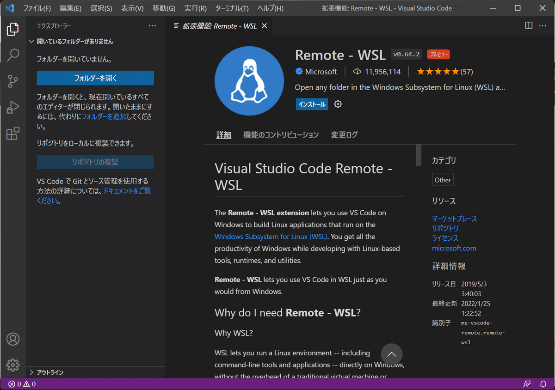Open the Explorer more actions ellipsis
Screen dimensions: 555x390
coord(152,26)
